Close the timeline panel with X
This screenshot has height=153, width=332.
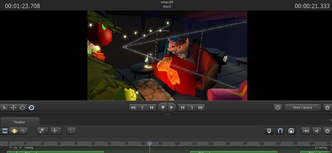tap(331, 121)
